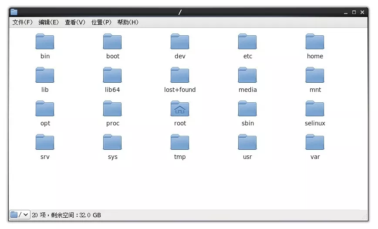Open the 编辑(E) menu
Viewport: 378px width, 229px height.
pyautogui.click(x=49, y=22)
